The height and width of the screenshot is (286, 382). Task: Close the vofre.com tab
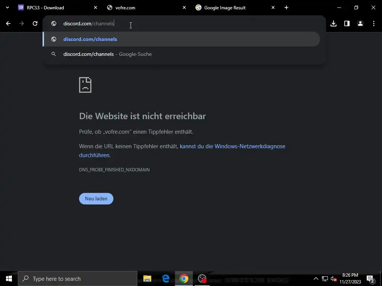(x=184, y=7)
